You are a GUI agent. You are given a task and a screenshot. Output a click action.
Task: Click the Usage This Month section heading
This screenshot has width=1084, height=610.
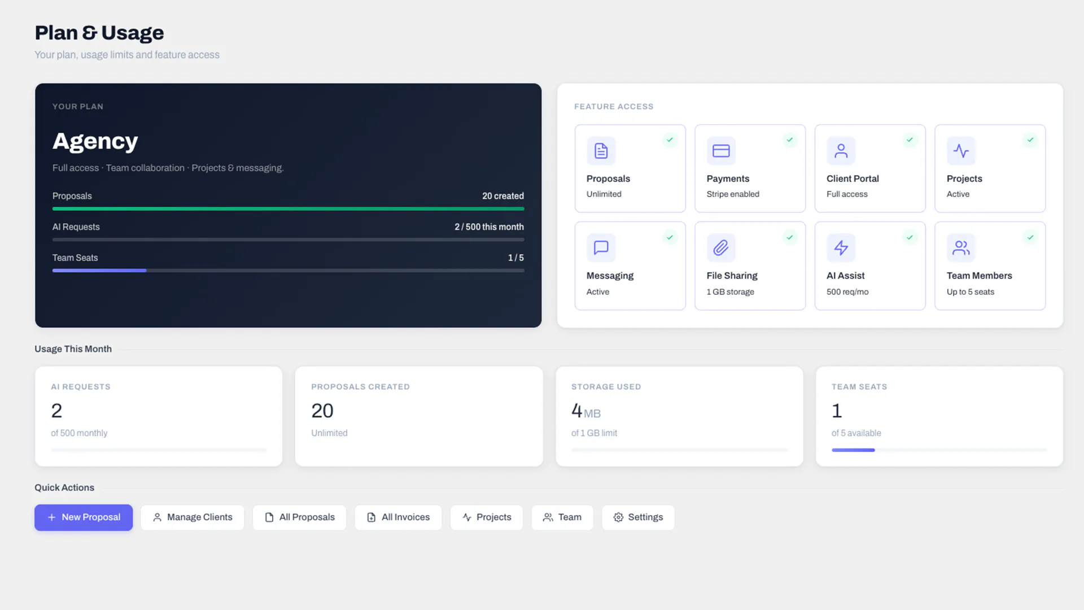(73, 349)
